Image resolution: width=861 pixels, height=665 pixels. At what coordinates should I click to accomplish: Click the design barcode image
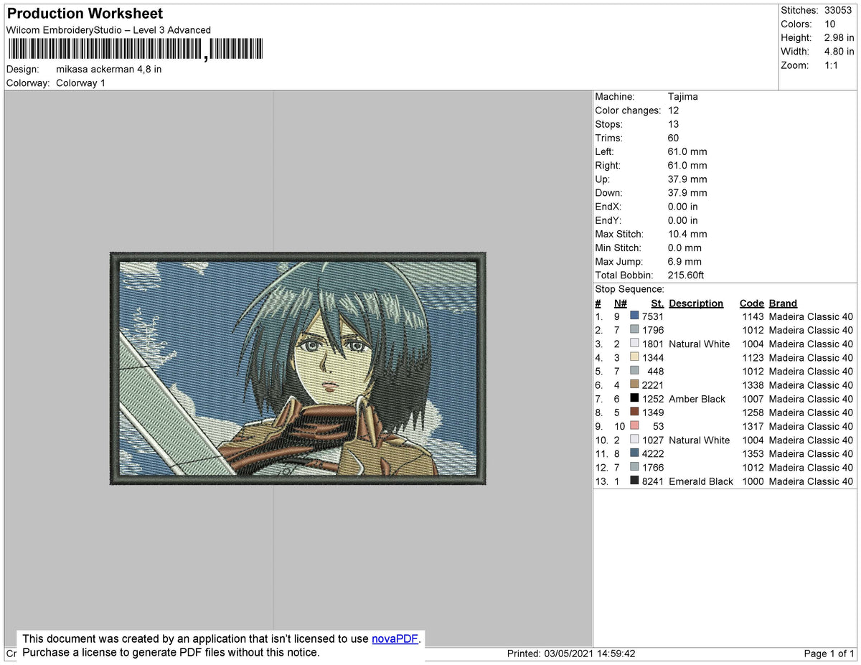(x=133, y=49)
